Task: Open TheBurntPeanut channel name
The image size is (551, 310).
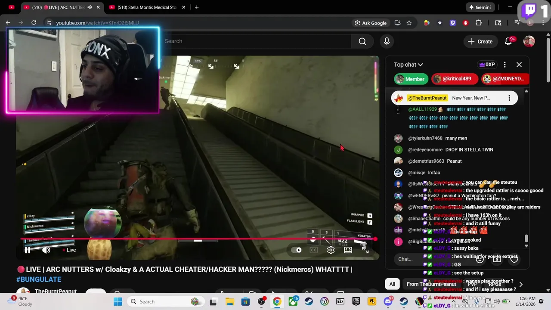Action: click(x=56, y=291)
